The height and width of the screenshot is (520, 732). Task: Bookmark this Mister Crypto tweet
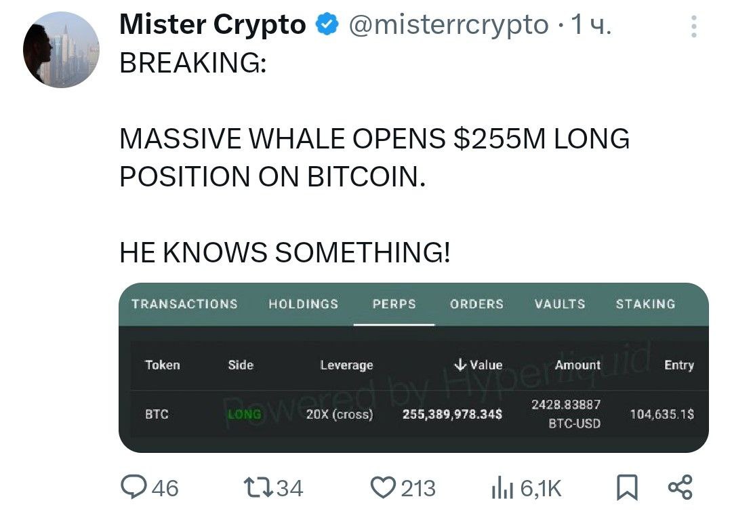[627, 487]
